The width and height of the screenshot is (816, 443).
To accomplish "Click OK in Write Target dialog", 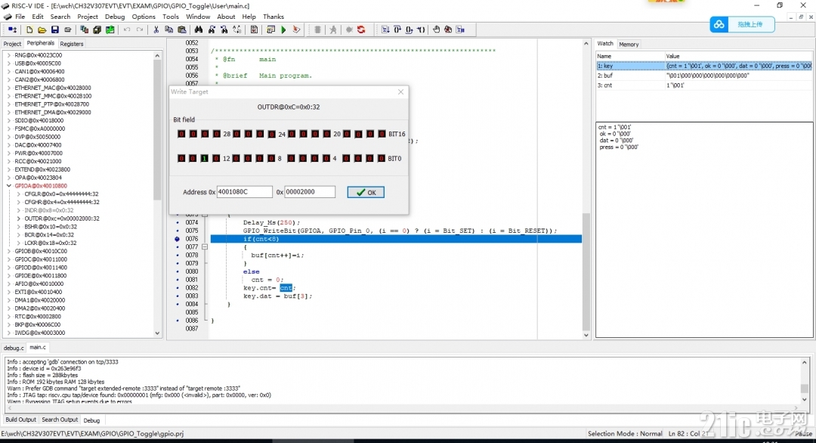I will point(366,192).
